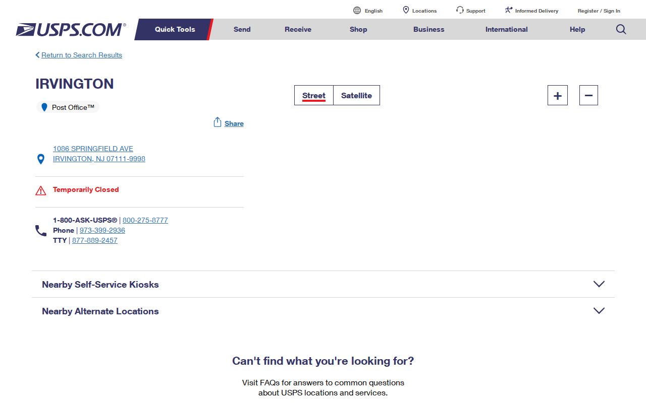Zoom out the map with minus button

(x=588, y=95)
